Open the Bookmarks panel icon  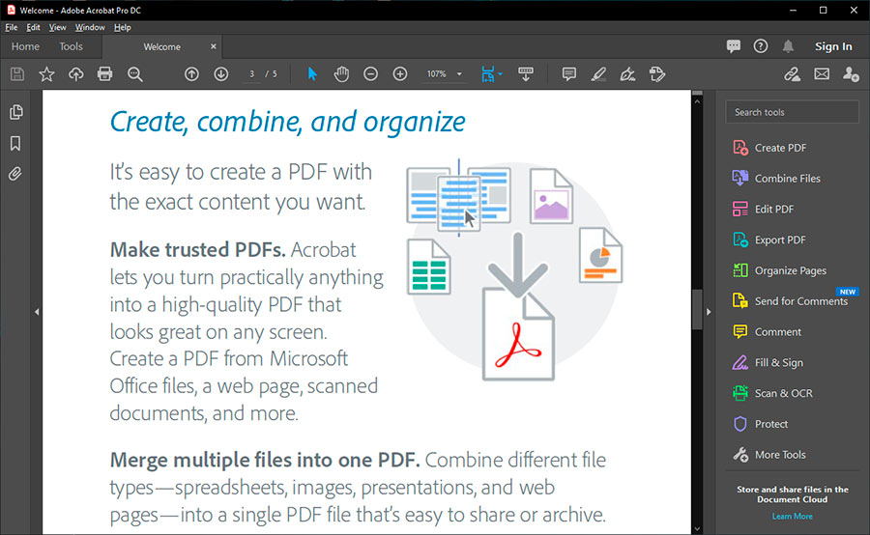[x=15, y=143]
